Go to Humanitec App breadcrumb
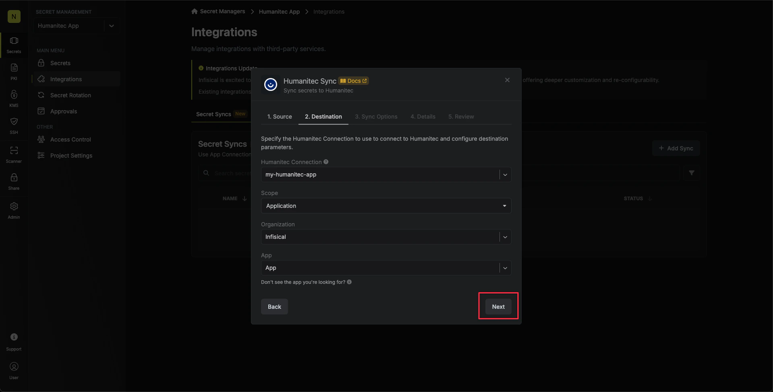This screenshot has height=392, width=773. click(279, 12)
